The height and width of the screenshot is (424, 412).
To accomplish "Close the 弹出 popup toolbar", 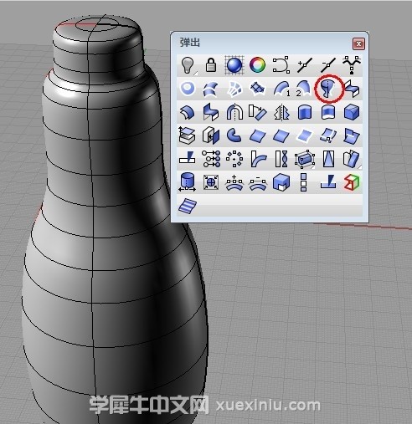I will tap(358, 43).
